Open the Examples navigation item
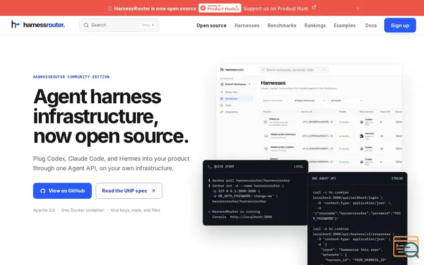The image size is (424, 265). tap(344, 25)
